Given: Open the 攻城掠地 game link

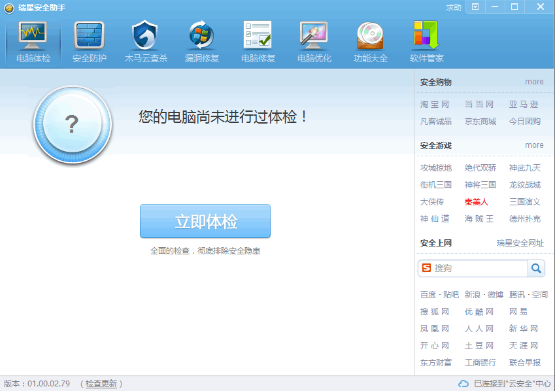Looking at the screenshot, I should pos(436,168).
